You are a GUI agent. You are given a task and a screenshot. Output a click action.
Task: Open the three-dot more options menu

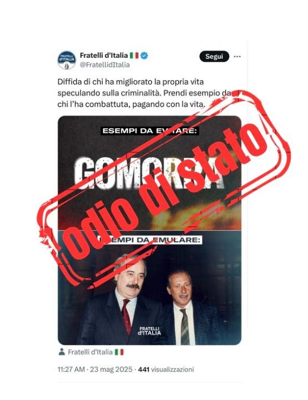[x=237, y=57]
